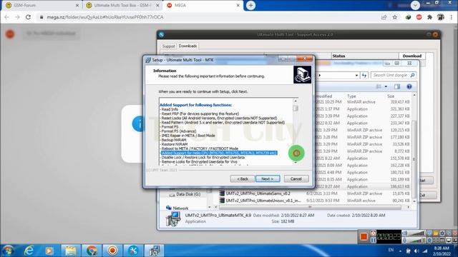Click the share page icon in Chrome

pos(384,17)
